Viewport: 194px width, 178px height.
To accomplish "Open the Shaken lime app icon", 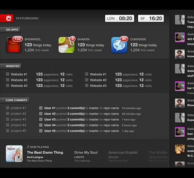I will point(66,45).
